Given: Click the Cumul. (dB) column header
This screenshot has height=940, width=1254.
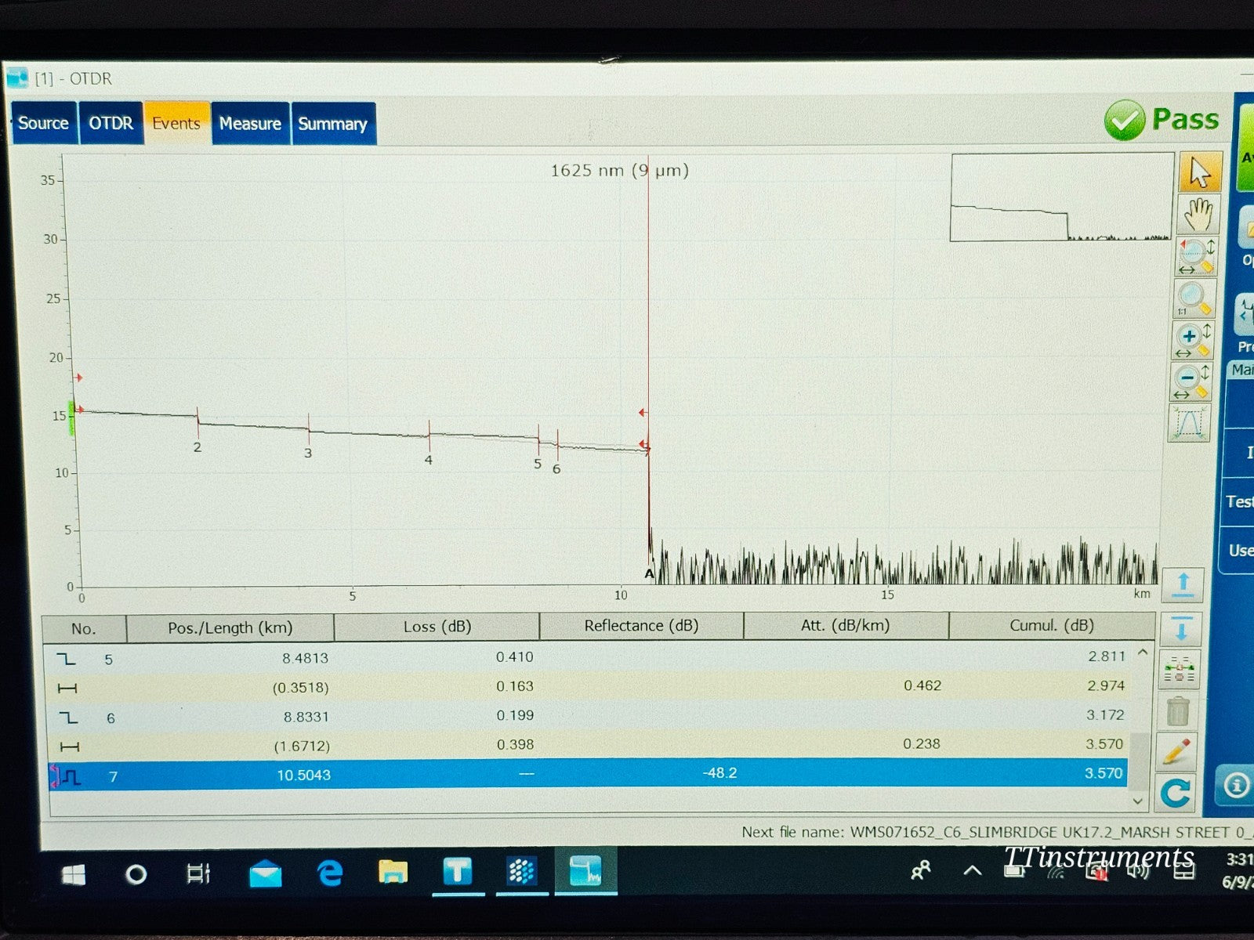Looking at the screenshot, I should pos(1052,625).
